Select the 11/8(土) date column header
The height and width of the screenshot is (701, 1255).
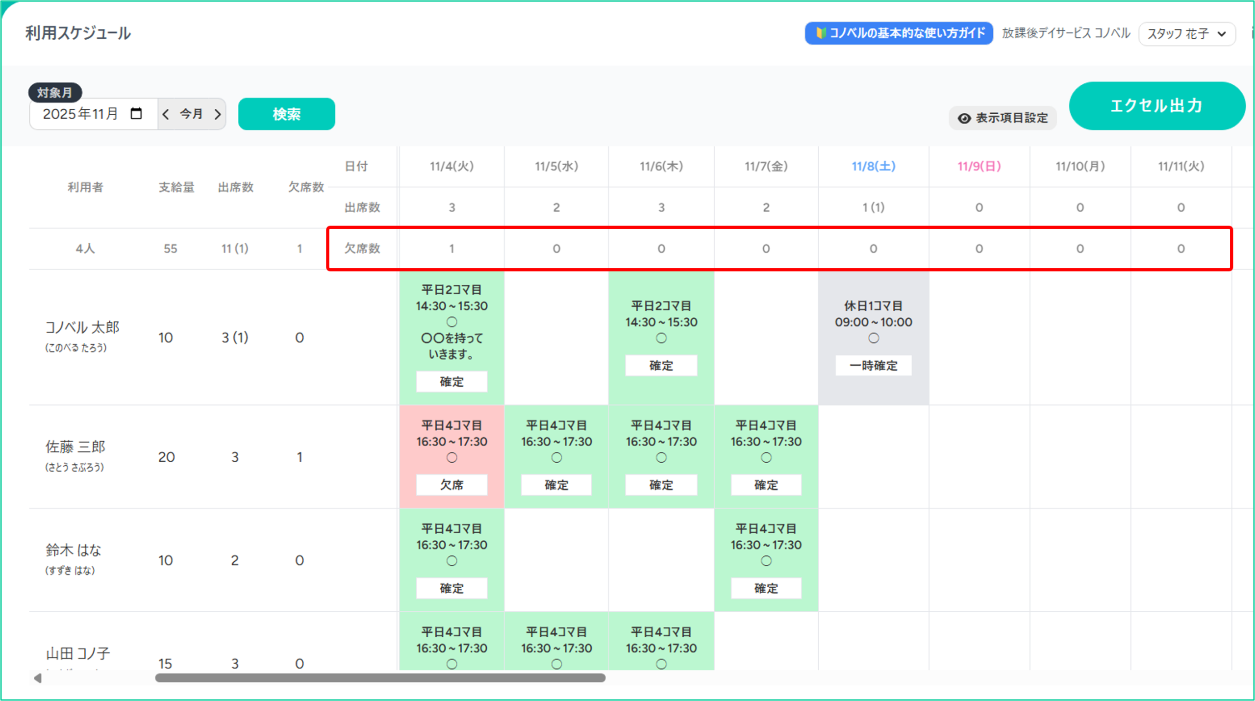pyautogui.click(x=873, y=166)
